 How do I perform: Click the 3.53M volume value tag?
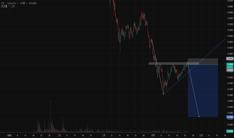[230, 131]
